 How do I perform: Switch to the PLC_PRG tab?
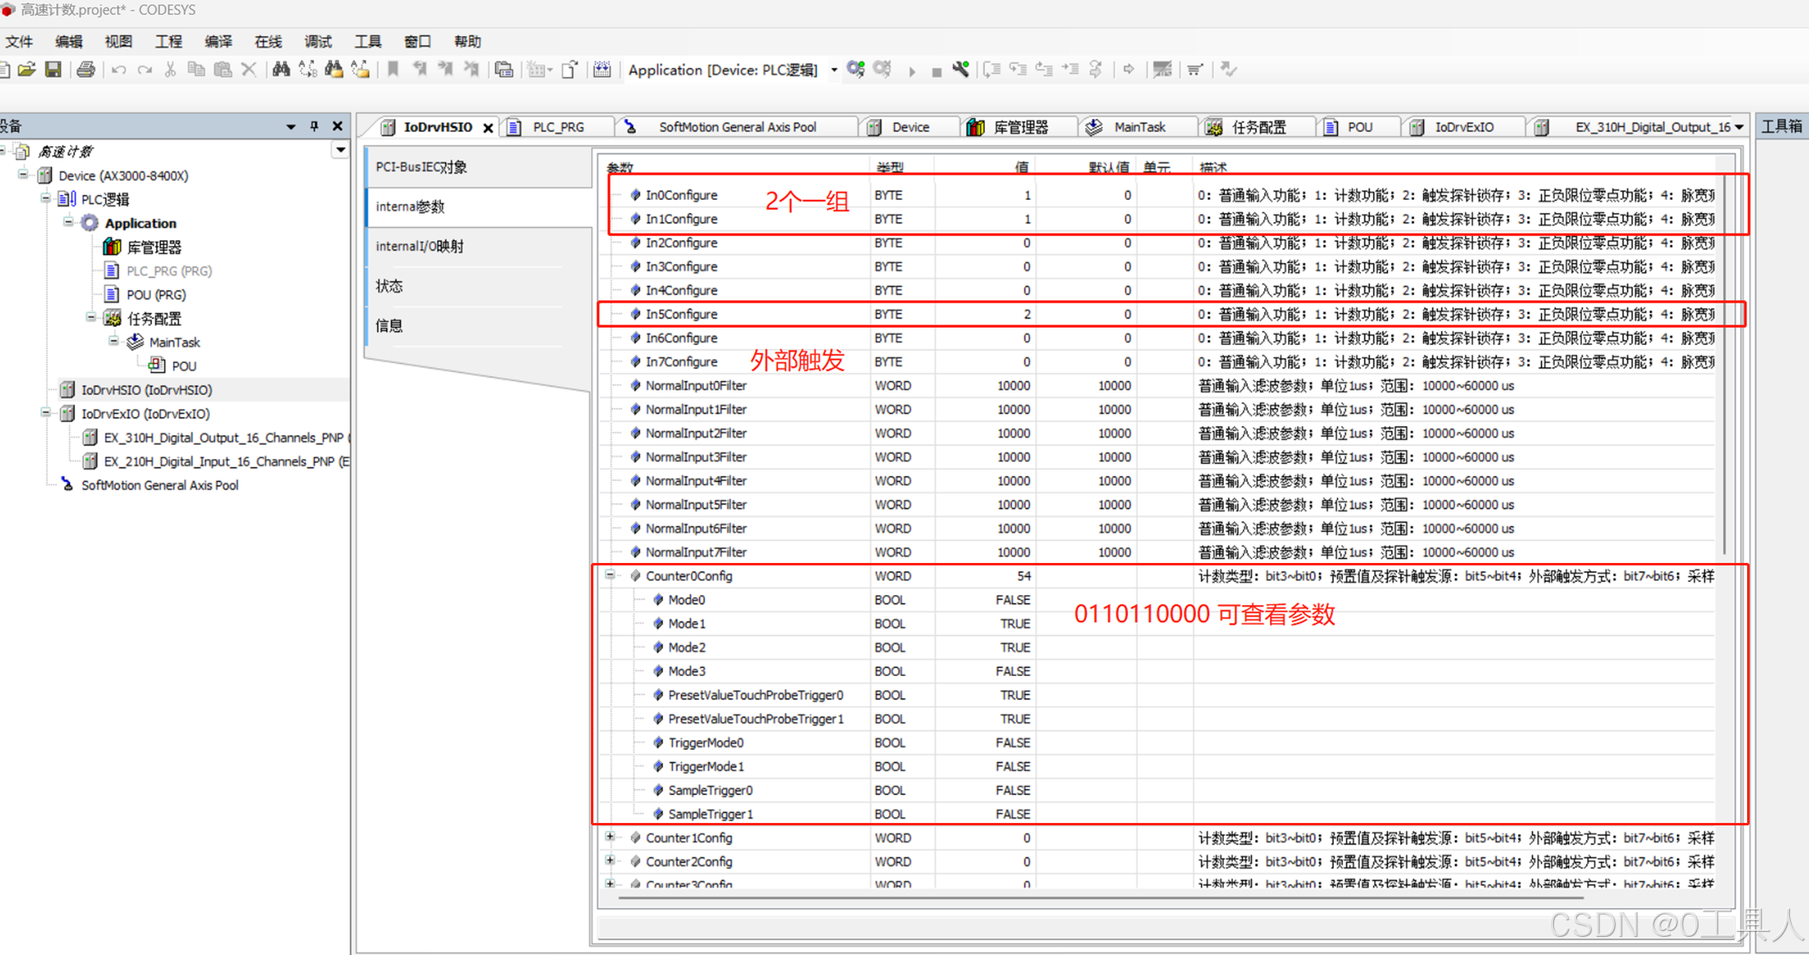(558, 127)
